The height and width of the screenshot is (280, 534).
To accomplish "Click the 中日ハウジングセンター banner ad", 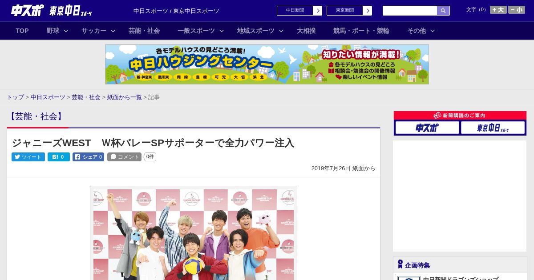I will coord(267,64).
